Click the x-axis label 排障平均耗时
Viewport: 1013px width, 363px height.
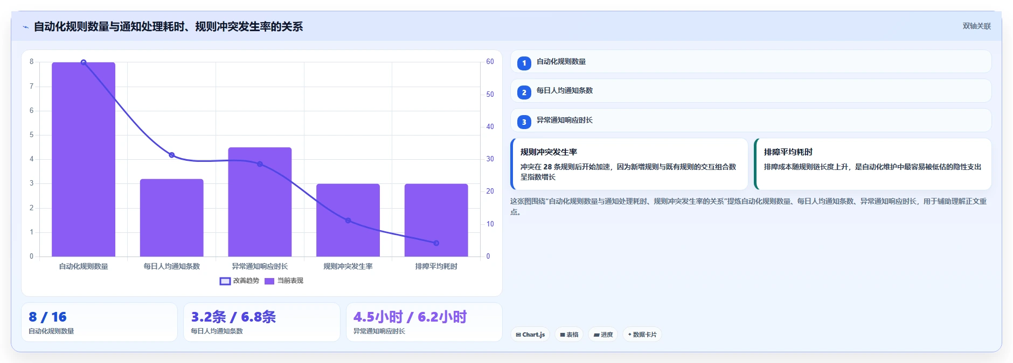pos(436,266)
